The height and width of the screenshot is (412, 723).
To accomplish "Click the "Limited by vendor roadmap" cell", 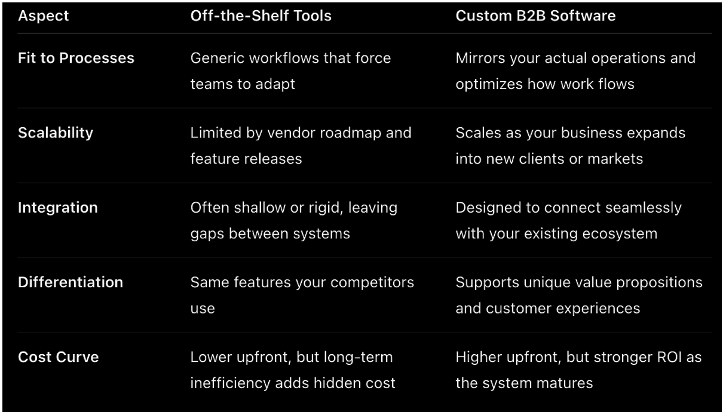I will [x=301, y=144].
